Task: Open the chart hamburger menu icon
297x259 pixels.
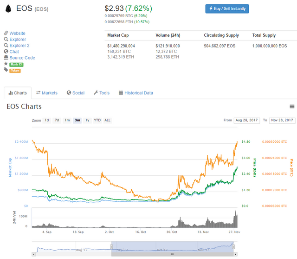Action: [x=292, y=106]
